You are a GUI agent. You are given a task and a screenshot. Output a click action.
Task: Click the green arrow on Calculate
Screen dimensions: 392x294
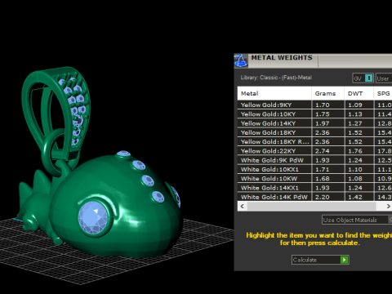click(x=344, y=260)
